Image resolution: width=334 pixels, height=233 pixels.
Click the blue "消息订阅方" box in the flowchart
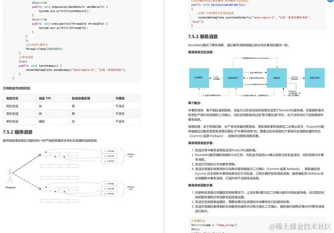tap(315, 78)
